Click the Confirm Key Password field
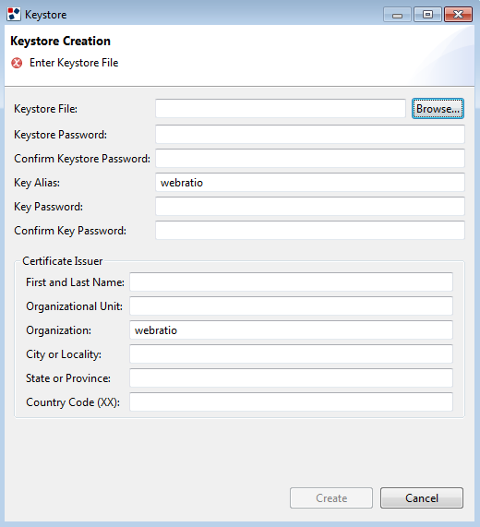The height and width of the screenshot is (527, 480). [x=310, y=230]
